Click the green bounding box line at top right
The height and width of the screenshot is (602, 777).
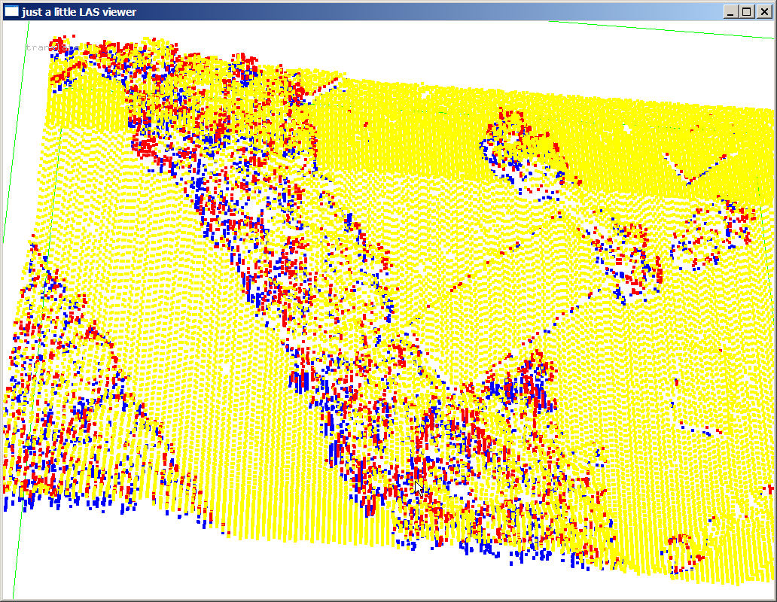[663, 29]
